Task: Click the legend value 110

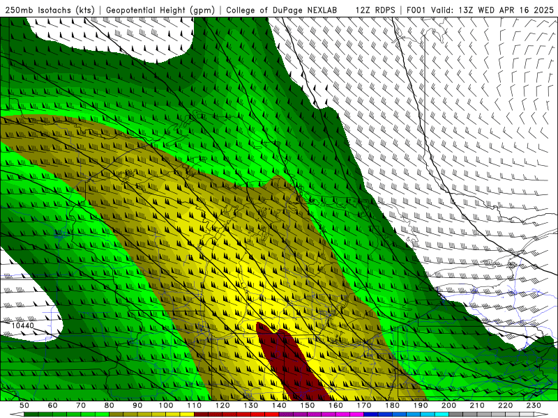Action: [x=194, y=405]
